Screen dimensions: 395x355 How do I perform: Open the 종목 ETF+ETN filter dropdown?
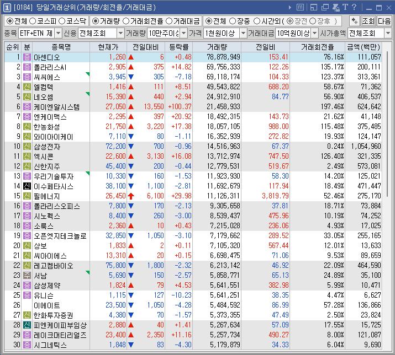coord(58,33)
